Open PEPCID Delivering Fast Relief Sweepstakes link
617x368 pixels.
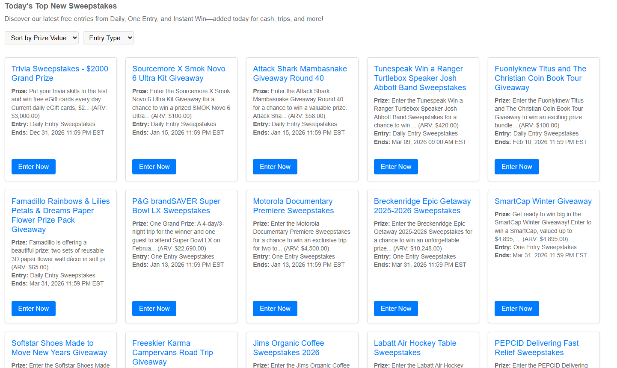coord(536,348)
